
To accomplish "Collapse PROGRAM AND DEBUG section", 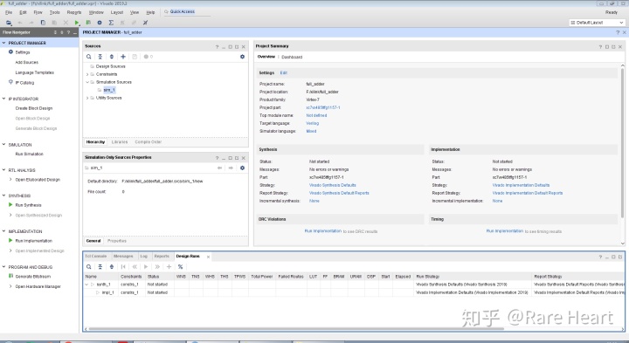I will pos(4,267).
